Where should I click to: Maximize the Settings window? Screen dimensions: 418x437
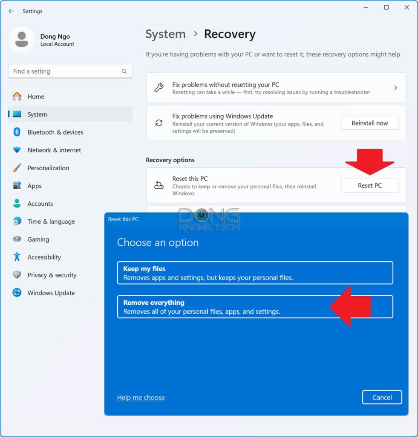[386, 8]
